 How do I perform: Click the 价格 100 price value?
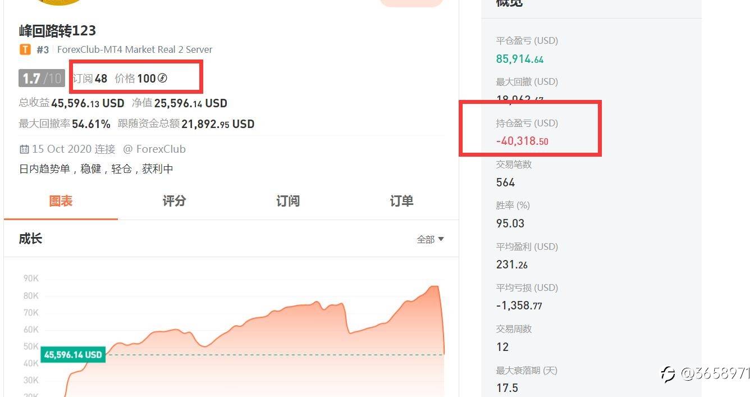135,79
